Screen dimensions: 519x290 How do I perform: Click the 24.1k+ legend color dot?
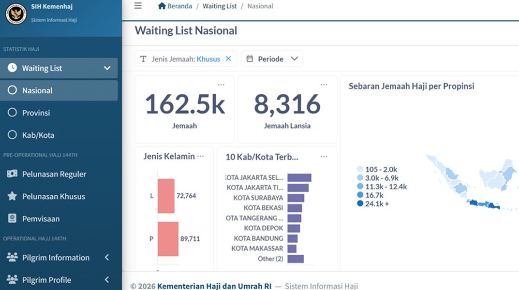point(360,203)
